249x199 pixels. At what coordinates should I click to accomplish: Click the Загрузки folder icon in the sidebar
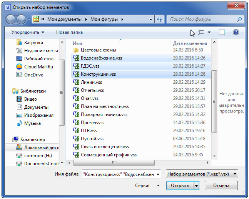coord(19,43)
